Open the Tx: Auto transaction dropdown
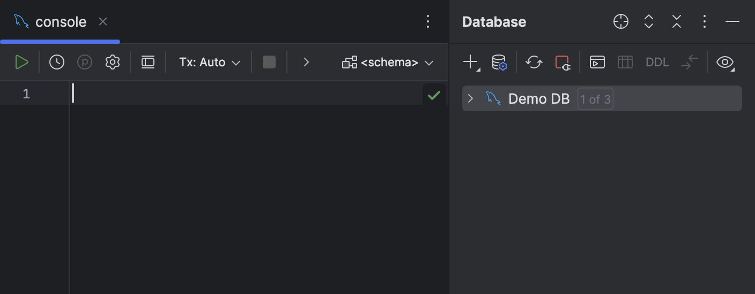Screen dimensions: 755x294 coord(210,63)
